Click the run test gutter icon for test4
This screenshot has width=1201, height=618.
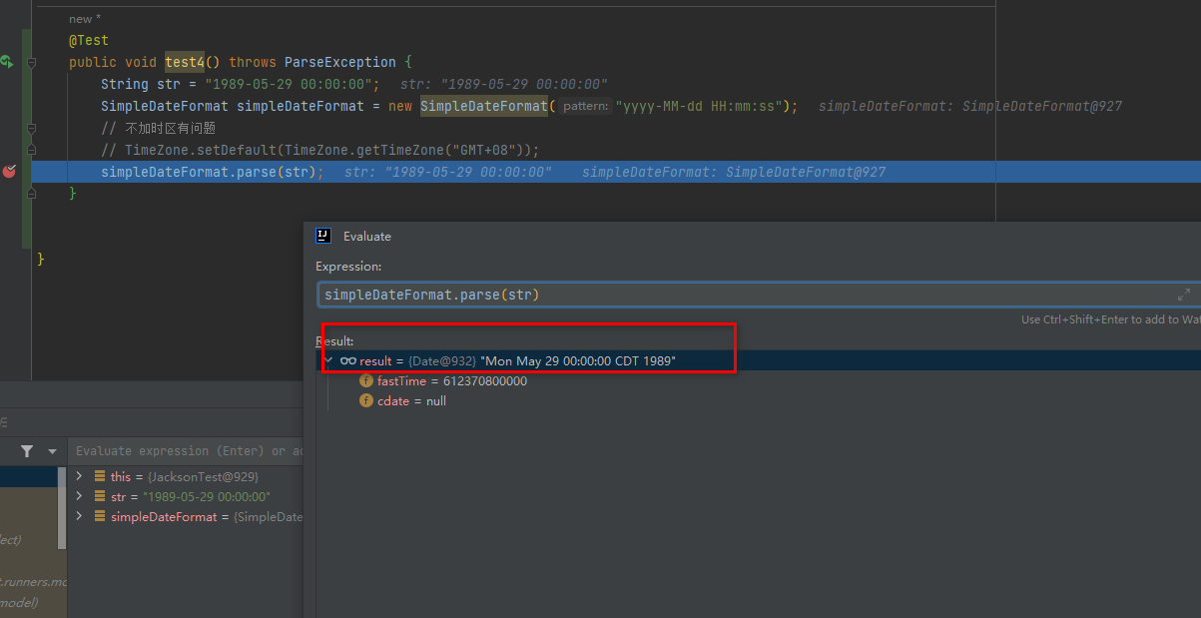point(6,62)
